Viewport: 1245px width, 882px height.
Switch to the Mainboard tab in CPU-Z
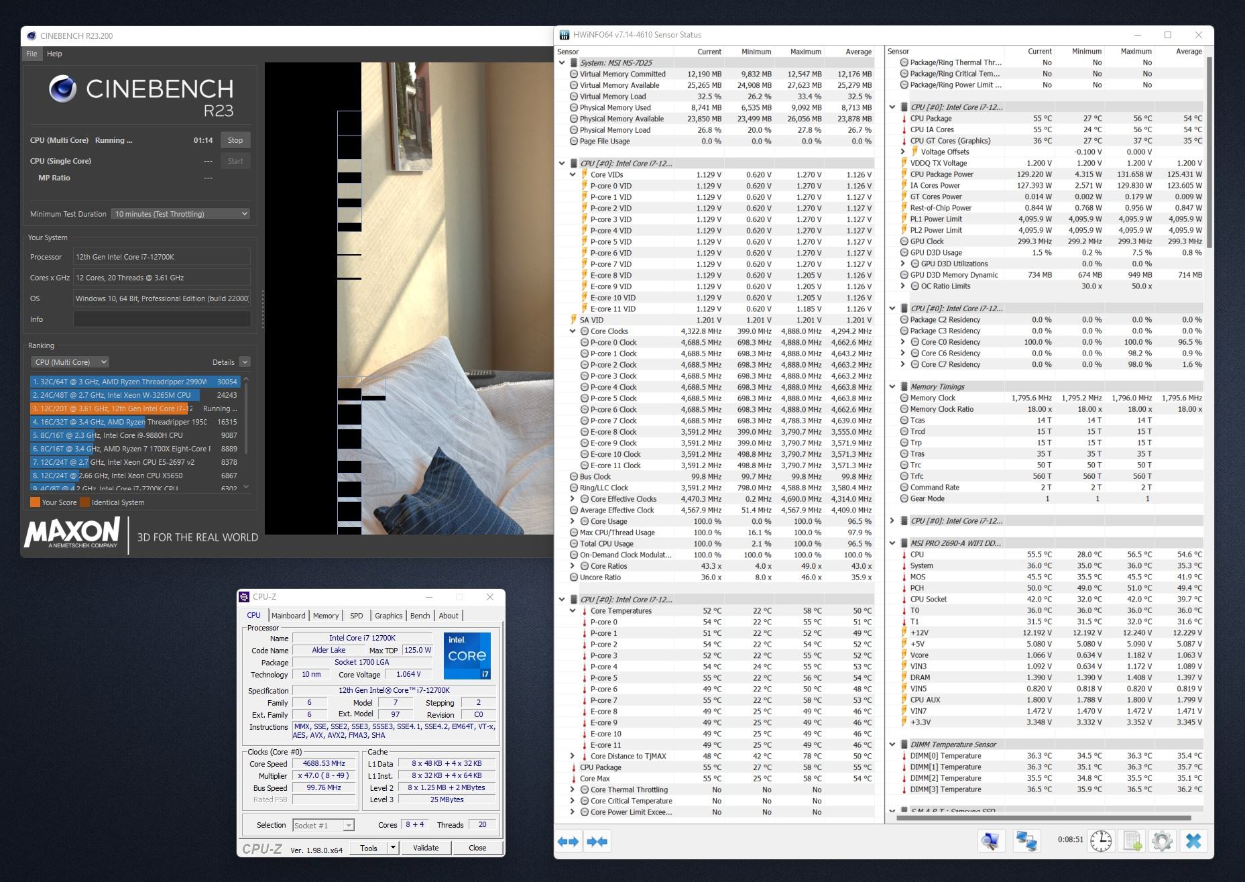coord(288,616)
